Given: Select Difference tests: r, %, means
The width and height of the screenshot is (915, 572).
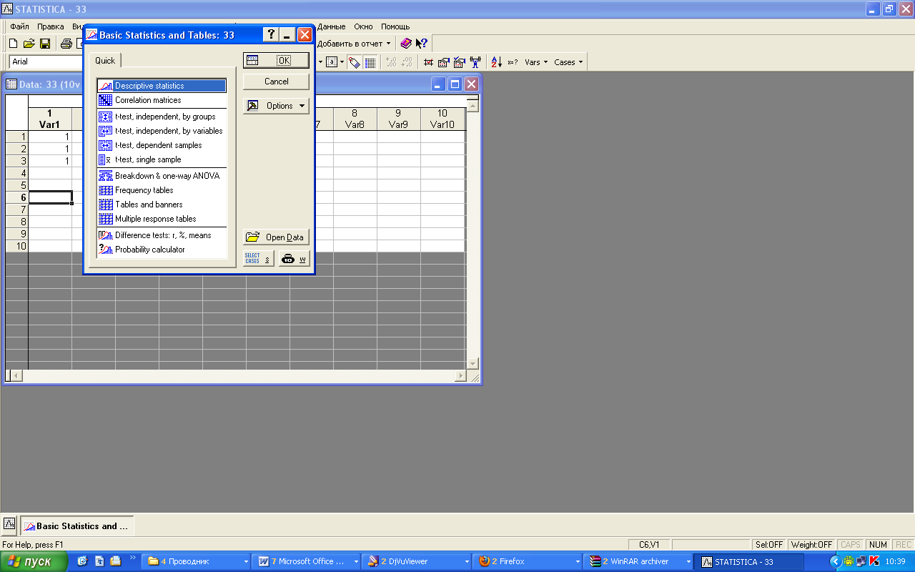Looking at the screenshot, I should pos(162,235).
